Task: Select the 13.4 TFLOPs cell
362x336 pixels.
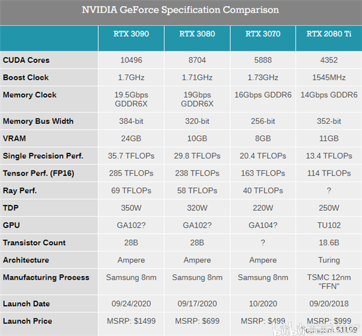Action: pyautogui.click(x=329, y=156)
